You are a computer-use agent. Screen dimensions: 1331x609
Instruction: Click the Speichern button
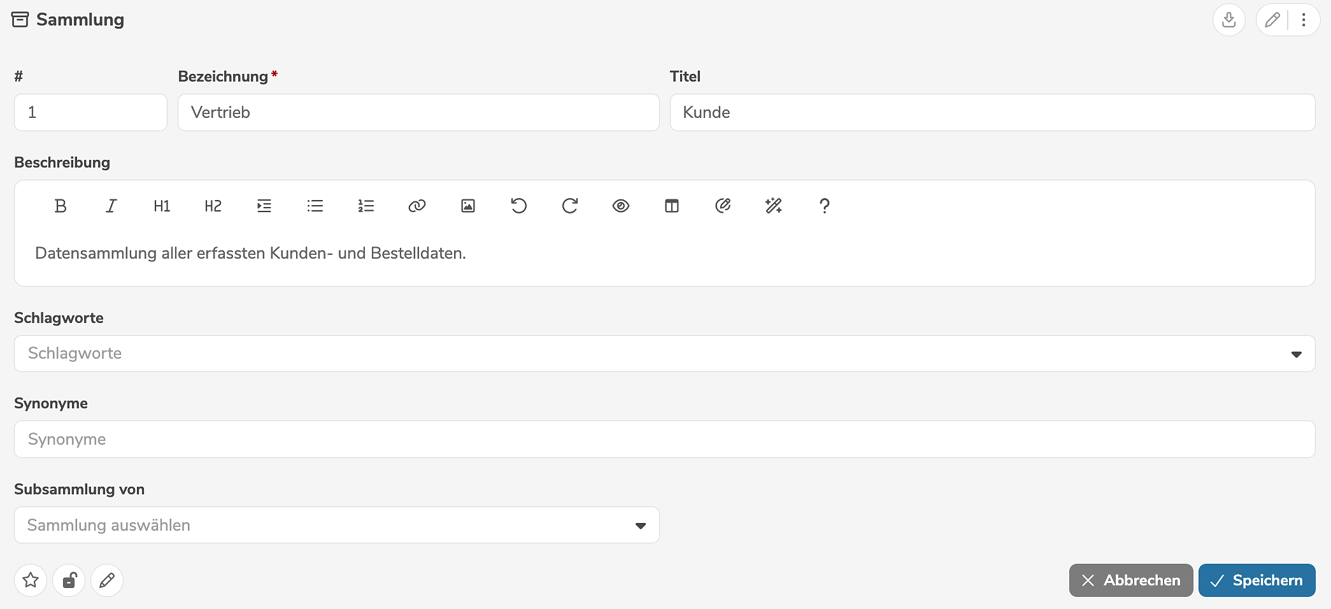pyautogui.click(x=1256, y=580)
